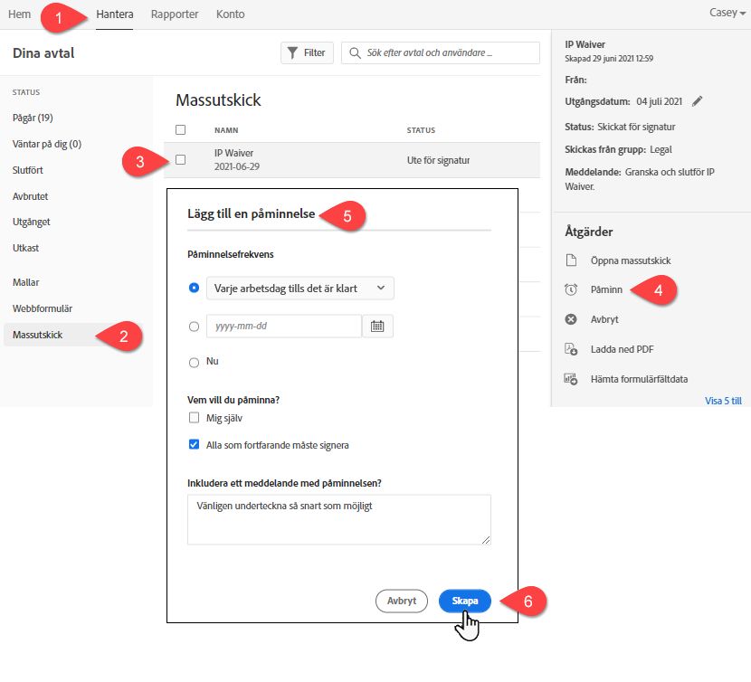751x682 pixels.
Task: Click Avbryt button in reminder dialog
Action: (402, 601)
